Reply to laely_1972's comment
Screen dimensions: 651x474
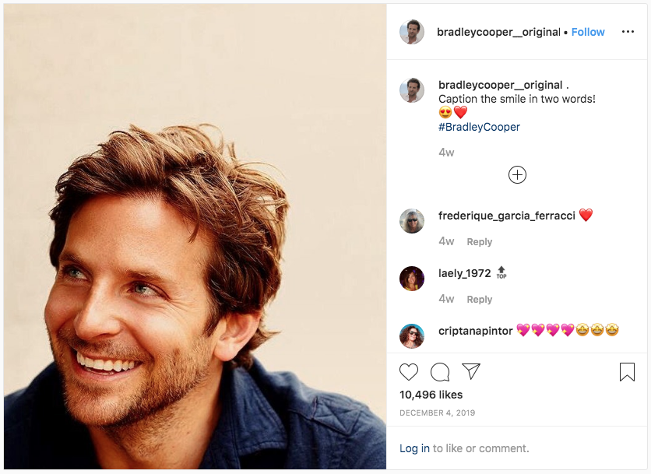pos(479,300)
